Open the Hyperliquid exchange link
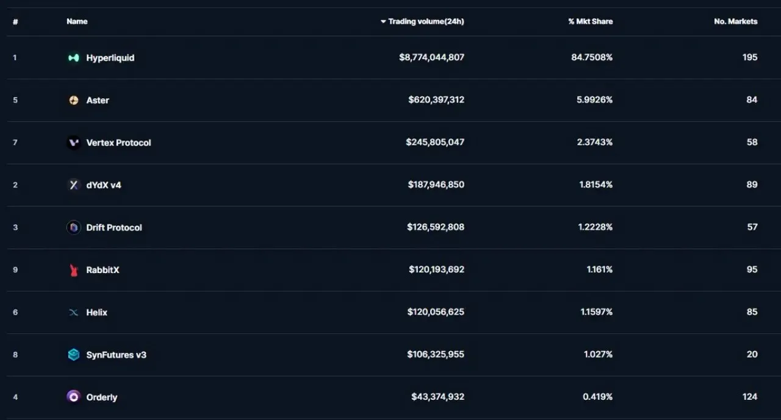This screenshot has width=781, height=420. tap(110, 58)
